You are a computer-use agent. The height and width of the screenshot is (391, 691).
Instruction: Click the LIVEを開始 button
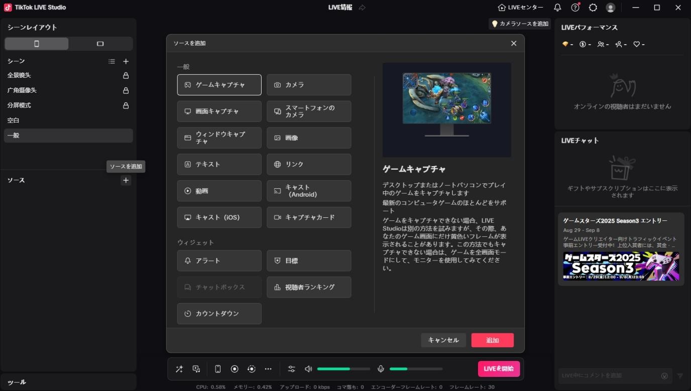(x=498, y=368)
